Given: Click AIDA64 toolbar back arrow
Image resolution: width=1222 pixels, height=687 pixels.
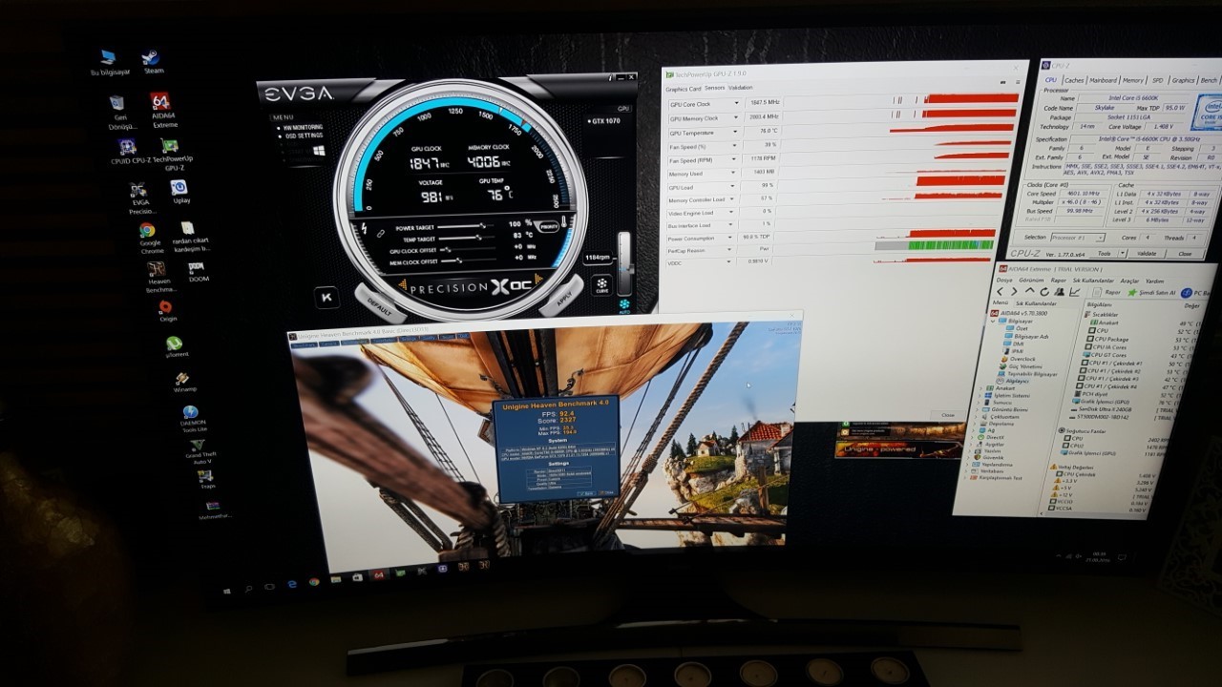Looking at the screenshot, I should pos(1001,292).
